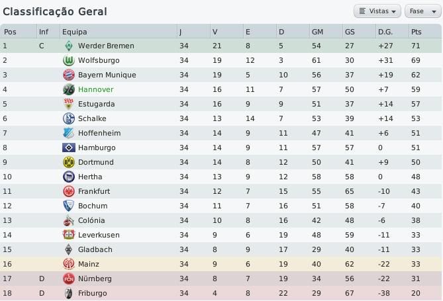Open the Estugarda team name

(x=96, y=105)
